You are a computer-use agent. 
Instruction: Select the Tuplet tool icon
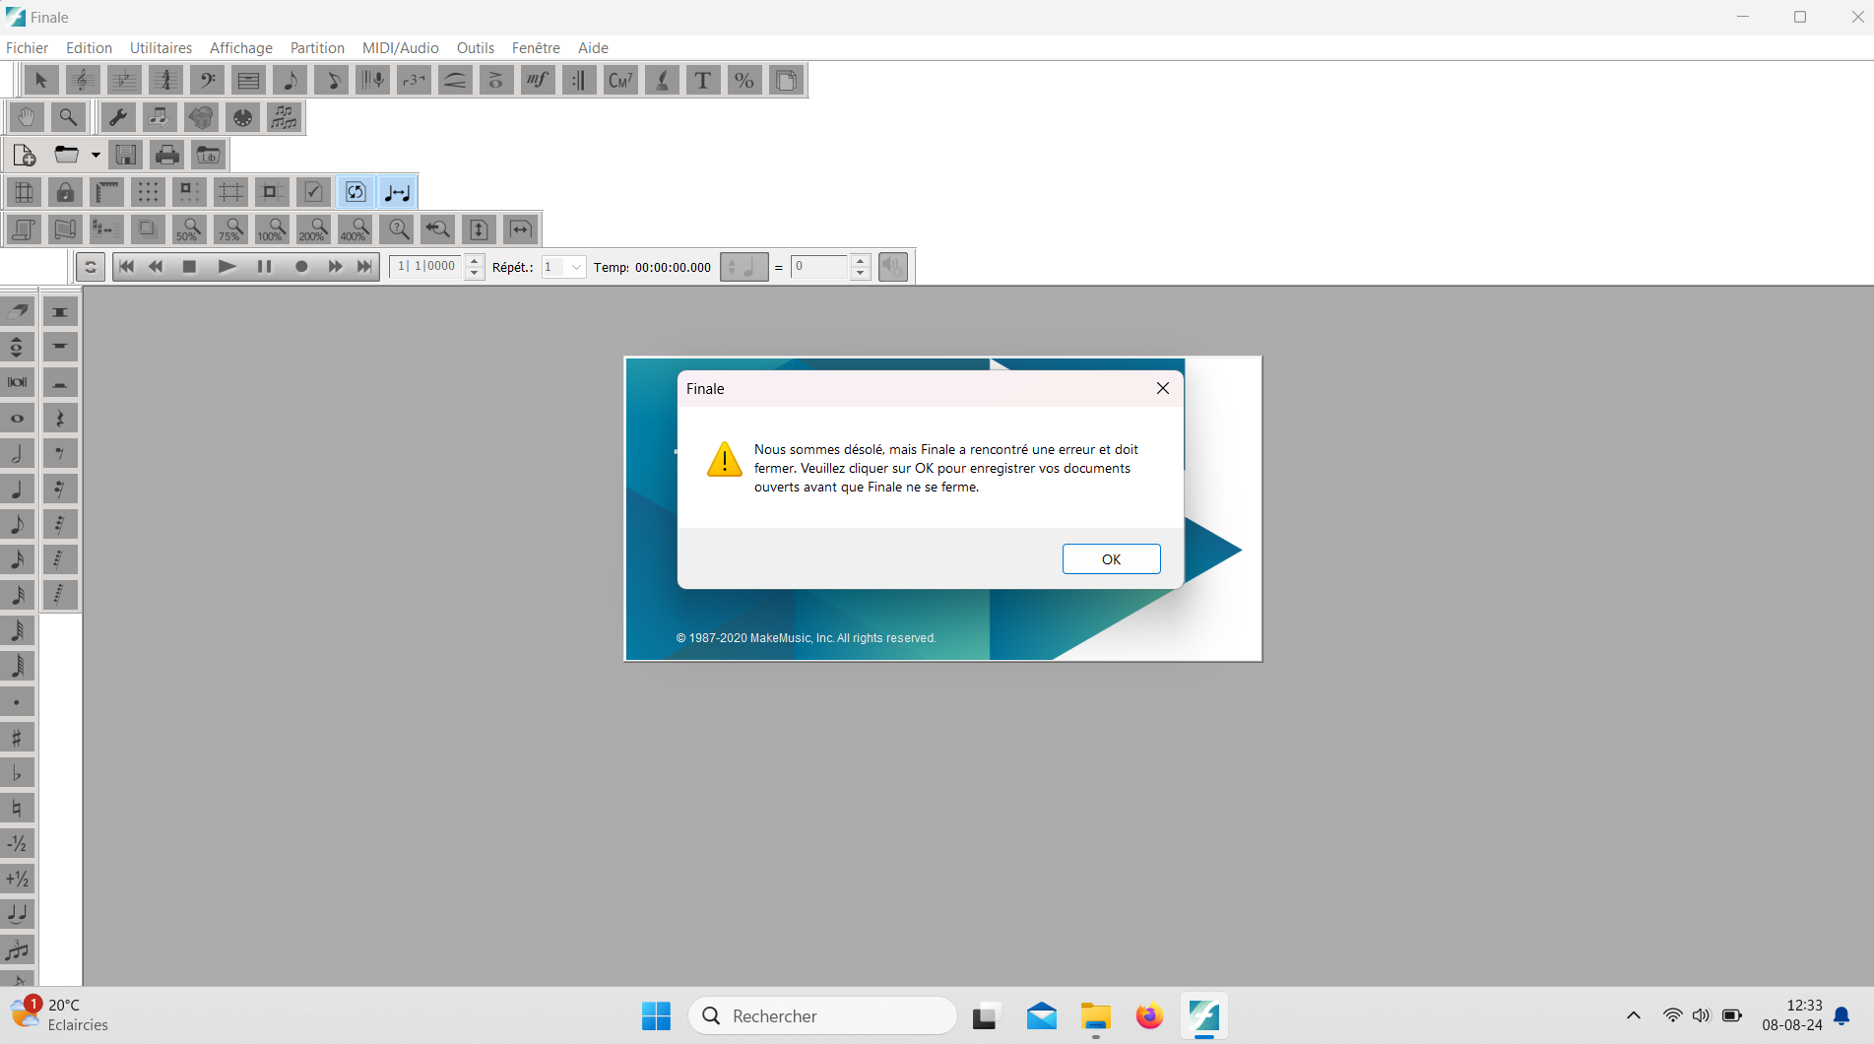click(414, 81)
